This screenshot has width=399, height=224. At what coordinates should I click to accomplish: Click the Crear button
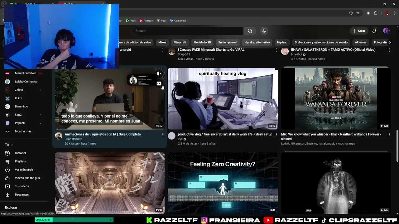(359, 31)
